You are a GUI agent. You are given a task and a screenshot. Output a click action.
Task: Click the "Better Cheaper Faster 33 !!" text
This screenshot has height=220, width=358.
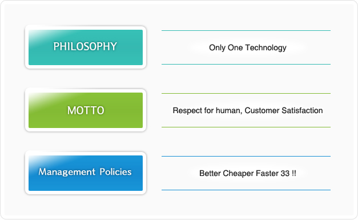point(248,173)
